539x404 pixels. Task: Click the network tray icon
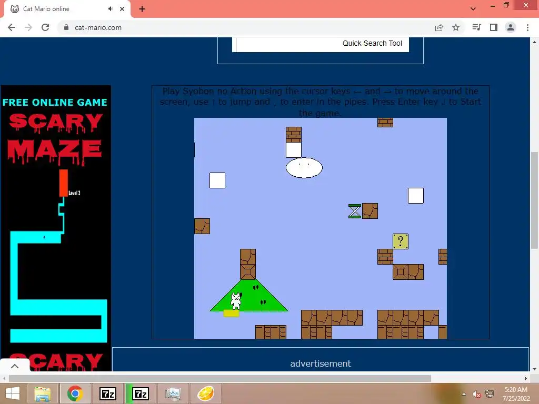coord(490,394)
